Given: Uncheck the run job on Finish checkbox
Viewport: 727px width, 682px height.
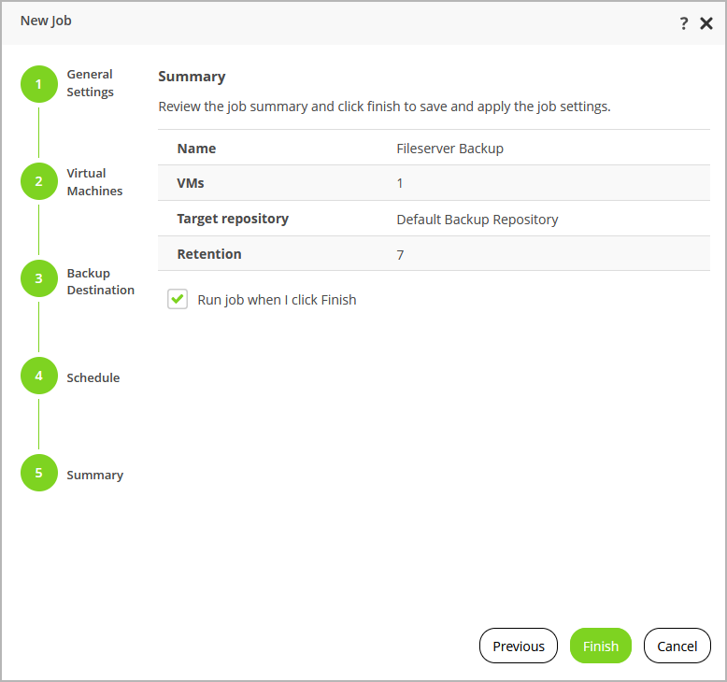Looking at the screenshot, I should [x=178, y=300].
